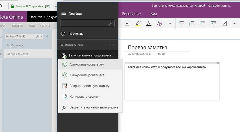Image resolution: width=240 pixels, height=132 pixels.
Task: Add a notebook with the plus icon
Action: coord(112,45)
